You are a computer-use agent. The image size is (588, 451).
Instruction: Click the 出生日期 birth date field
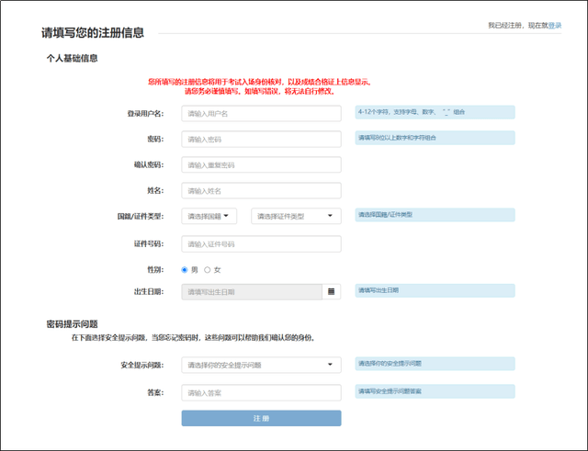[252, 292]
